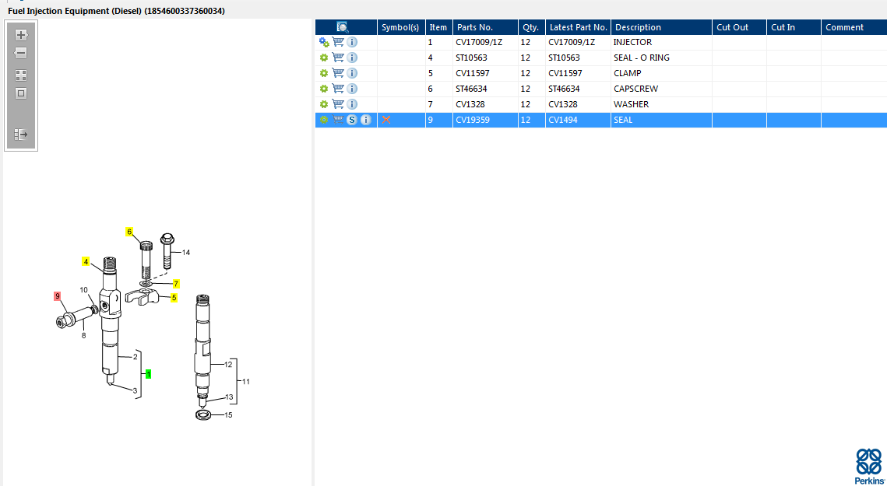The image size is (887, 486).
Task: Click green gear icon for CLAMP row
Action: (x=324, y=73)
